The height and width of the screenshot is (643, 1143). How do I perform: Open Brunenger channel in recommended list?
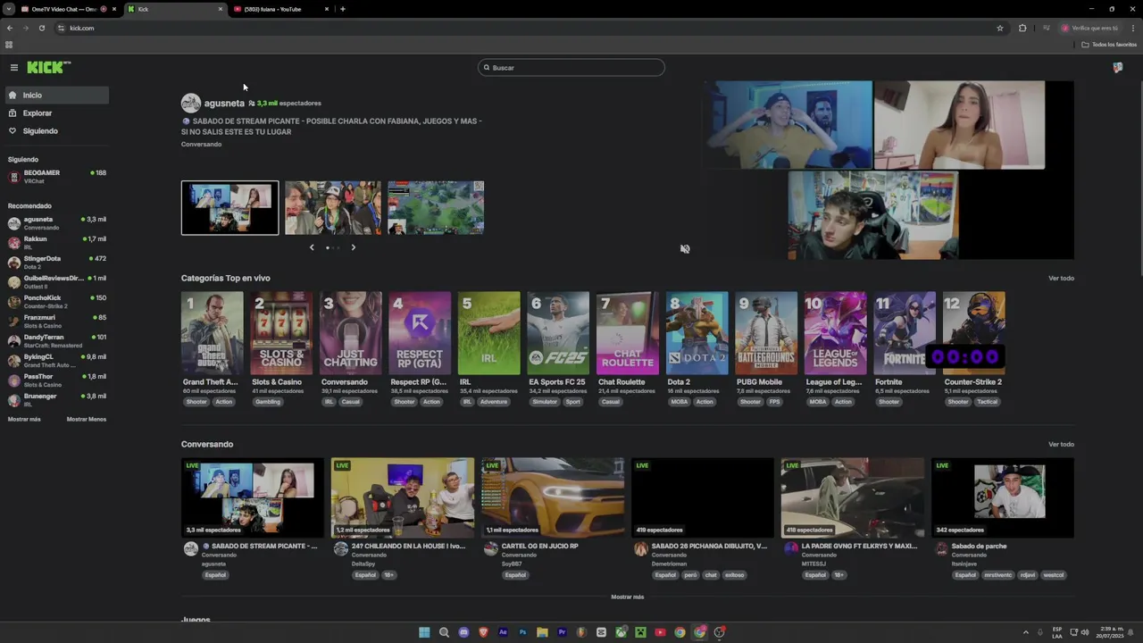pyautogui.click(x=57, y=400)
